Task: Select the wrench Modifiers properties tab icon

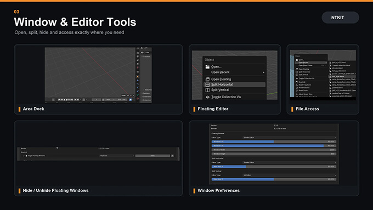Action: (x=138, y=81)
